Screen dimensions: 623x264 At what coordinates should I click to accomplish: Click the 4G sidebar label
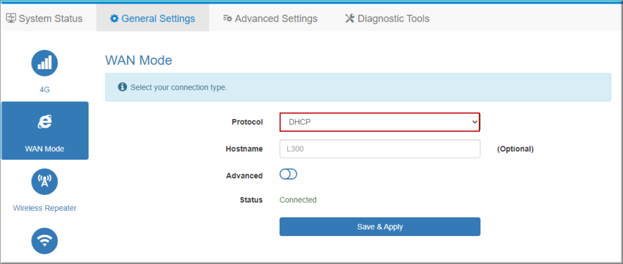pyautogui.click(x=44, y=89)
